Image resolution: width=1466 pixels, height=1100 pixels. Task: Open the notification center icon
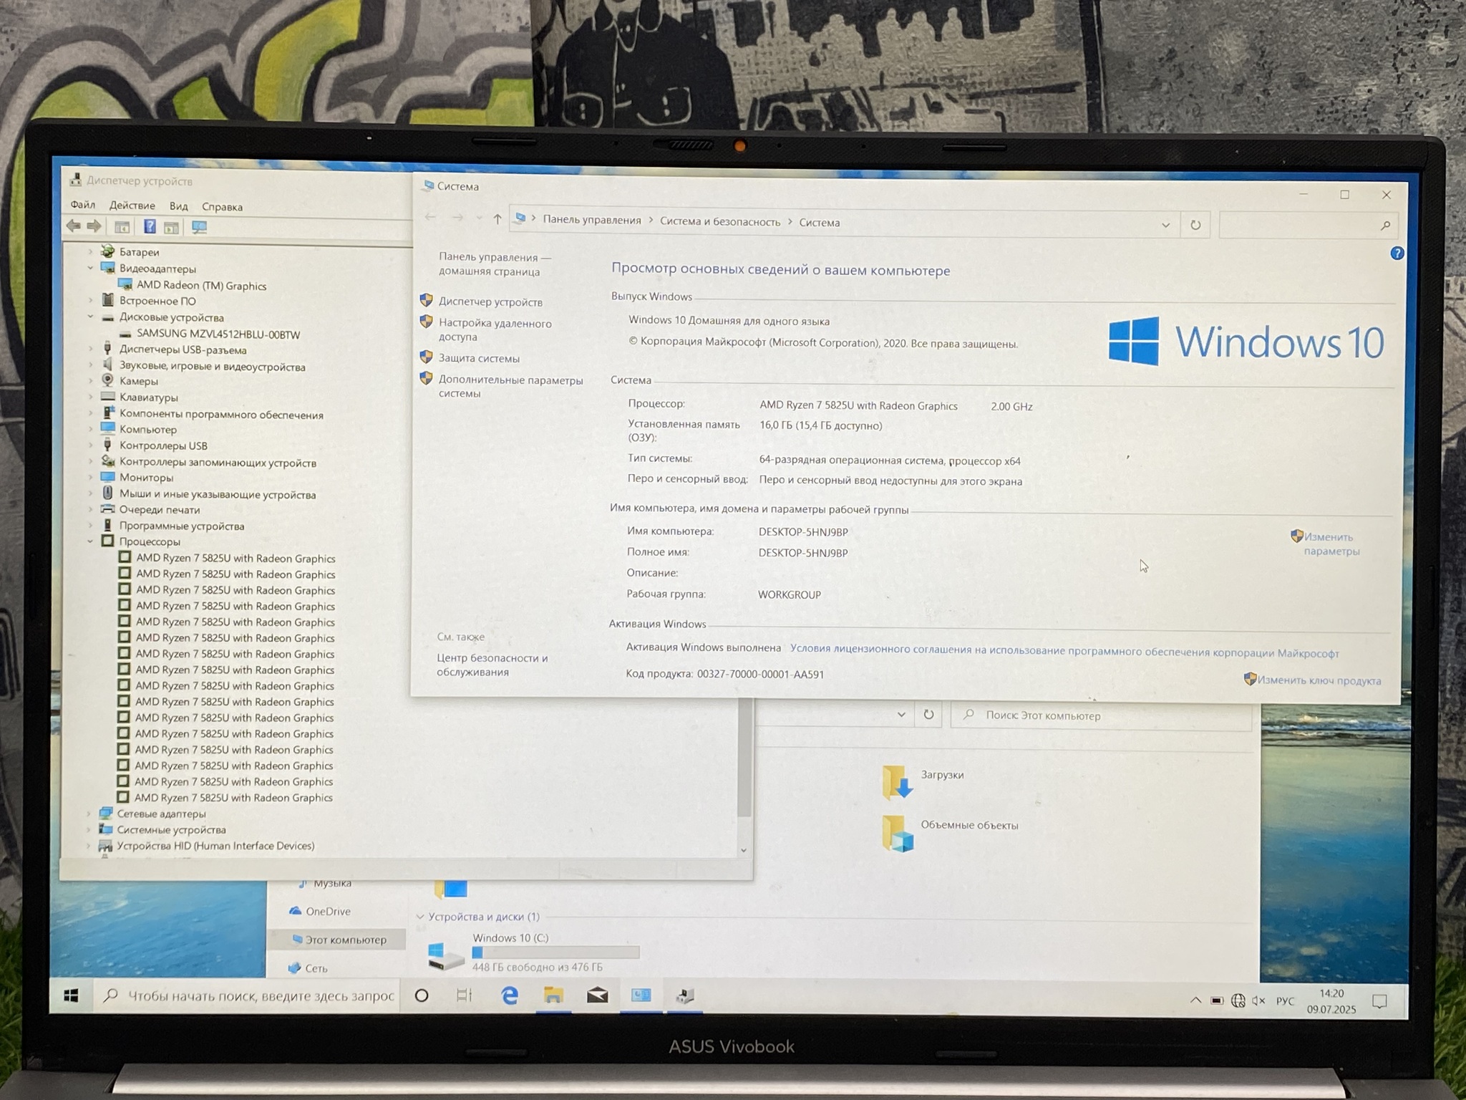tap(1379, 1001)
